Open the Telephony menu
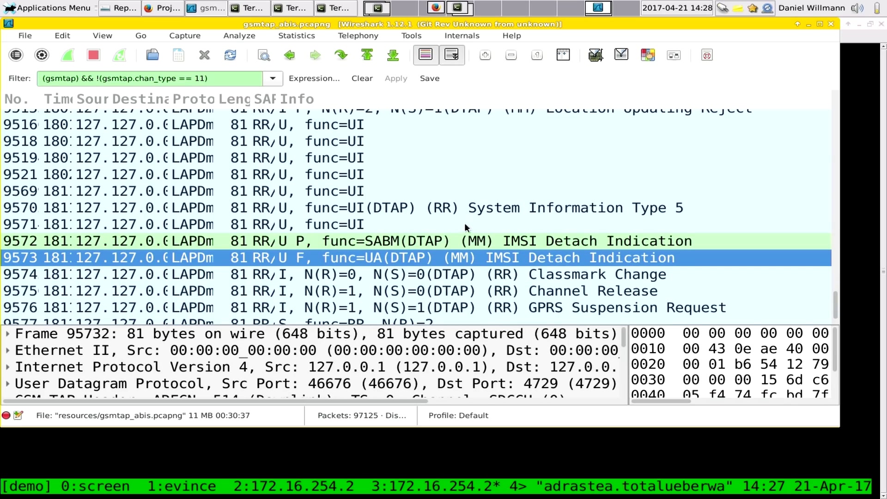Screen dimensions: 887x499 [358, 36]
